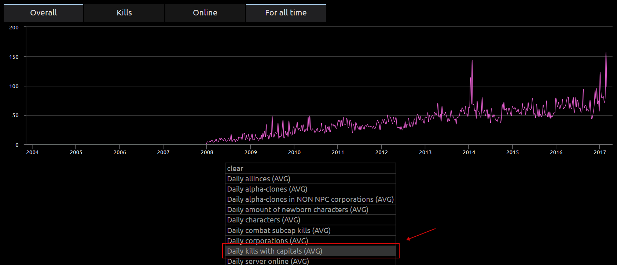Click the 50 value on the y-axis
Screen dimensions: 617x265
pos(15,115)
